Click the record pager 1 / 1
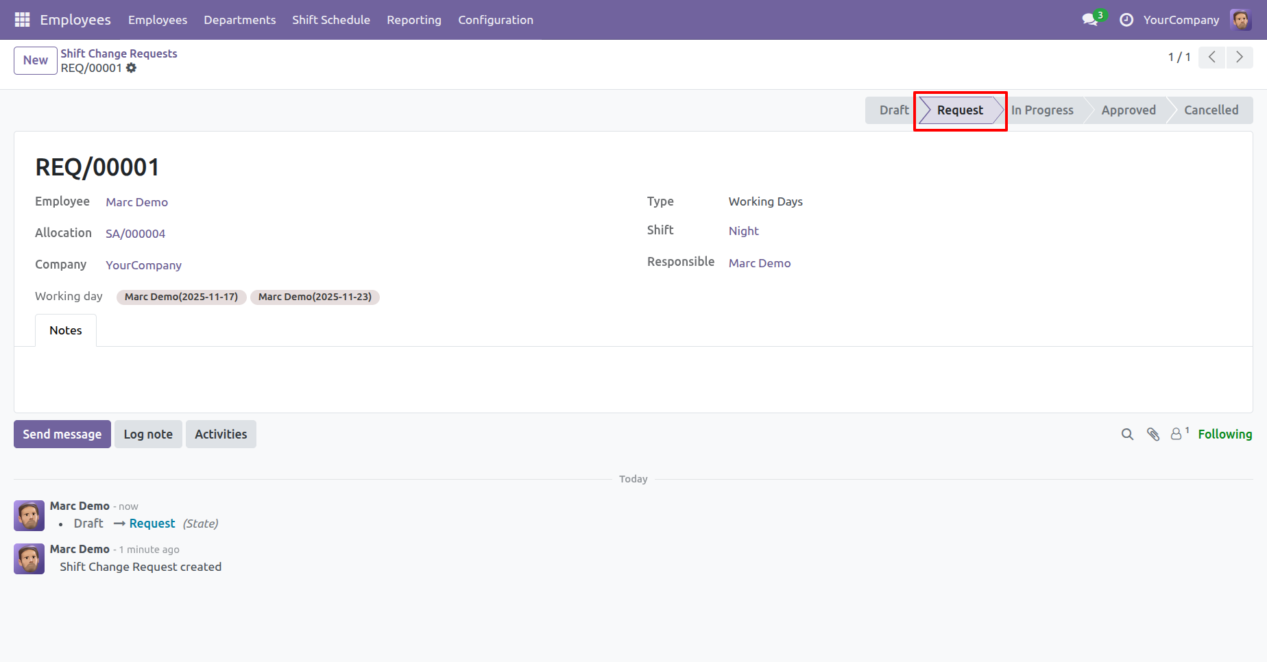Viewport: 1267px width, 662px height. [x=1179, y=57]
